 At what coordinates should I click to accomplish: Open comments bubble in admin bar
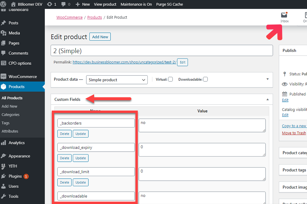click(x=63, y=4)
